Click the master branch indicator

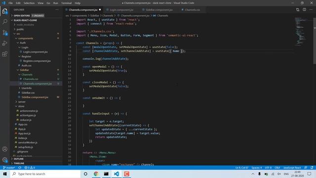coord(9,168)
